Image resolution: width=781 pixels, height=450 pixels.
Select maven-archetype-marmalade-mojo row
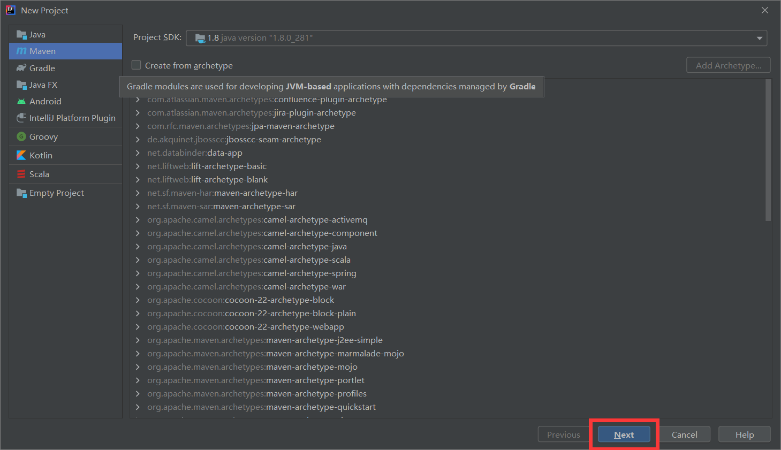tap(448, 354)
